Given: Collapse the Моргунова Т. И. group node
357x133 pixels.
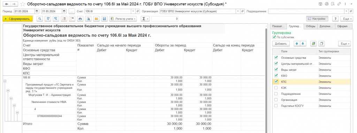Looking at the screenshot, I should 11,98.
